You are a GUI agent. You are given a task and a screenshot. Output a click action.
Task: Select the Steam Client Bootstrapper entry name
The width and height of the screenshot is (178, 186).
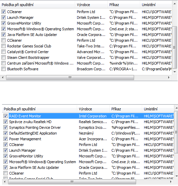coord(28,58)
